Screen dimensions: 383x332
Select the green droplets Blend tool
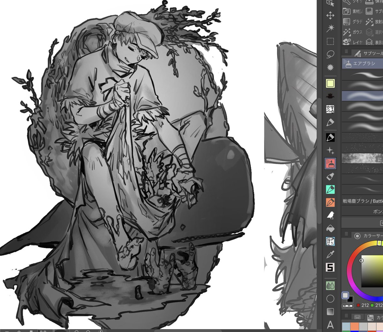click(330, 285)
